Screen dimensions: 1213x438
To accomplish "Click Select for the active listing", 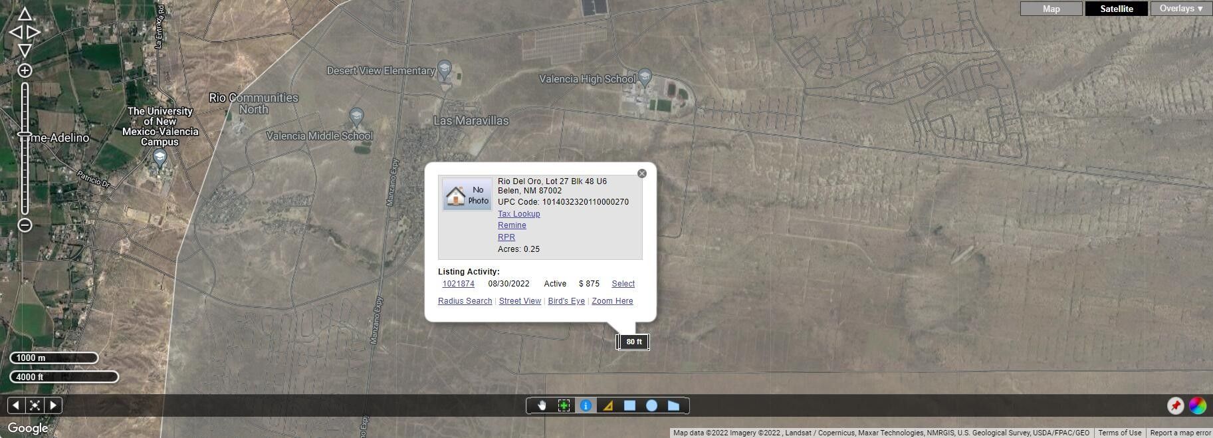I will pyautogui.click(x=623, y=284).
